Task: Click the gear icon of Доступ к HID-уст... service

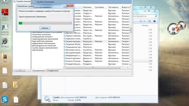Action: pyautogui.click(x=65, y=33)
